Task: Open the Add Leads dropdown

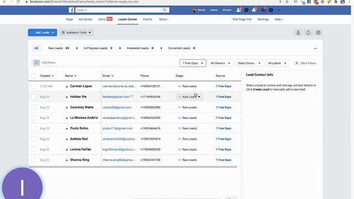Action: tap(43, 33)
